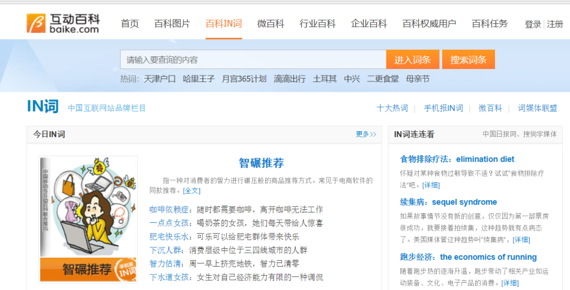Open the 登录 link
Screen dimensions: 570x290
533,25
